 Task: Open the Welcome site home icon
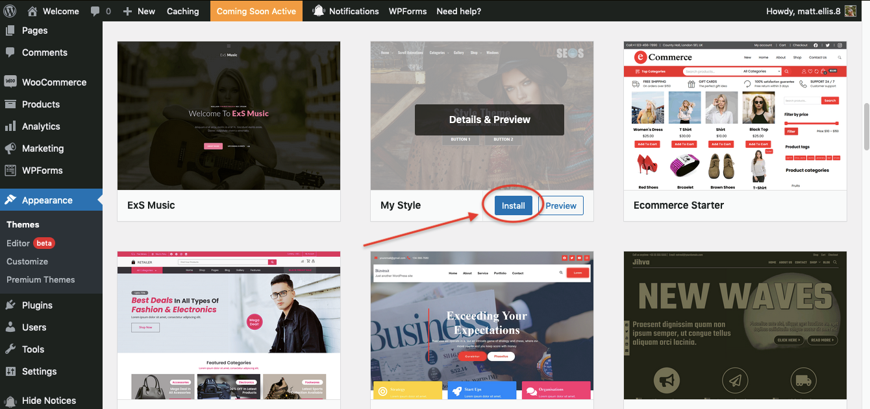(x=33, y=11)
